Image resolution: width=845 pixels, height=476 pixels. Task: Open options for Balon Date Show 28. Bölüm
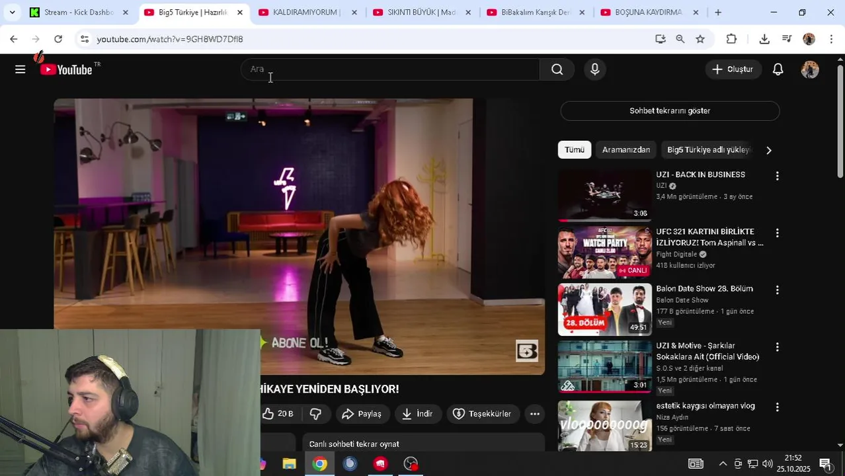778,290
